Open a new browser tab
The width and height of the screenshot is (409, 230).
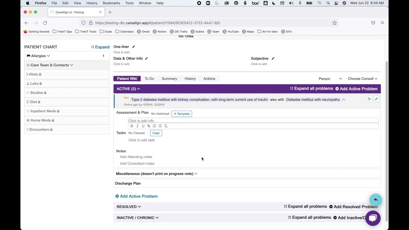tap(110, 12)
